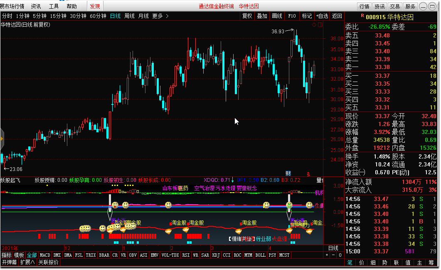This screenshot has height=270, width=441.
Task: Switch indicator to CCI
Action: tap(227, 255)
